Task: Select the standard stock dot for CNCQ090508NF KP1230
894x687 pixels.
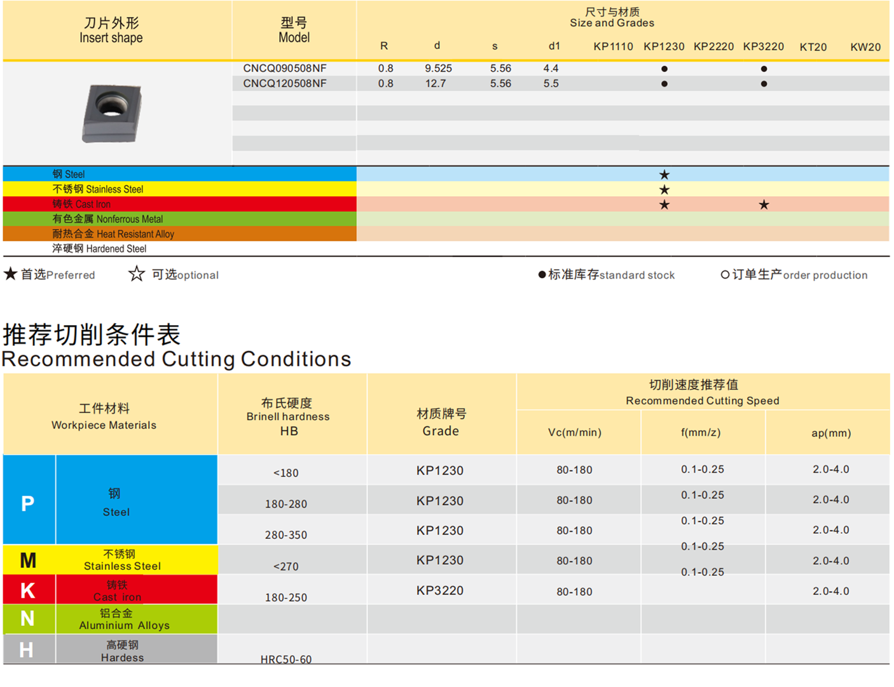Action: point(664,68)
